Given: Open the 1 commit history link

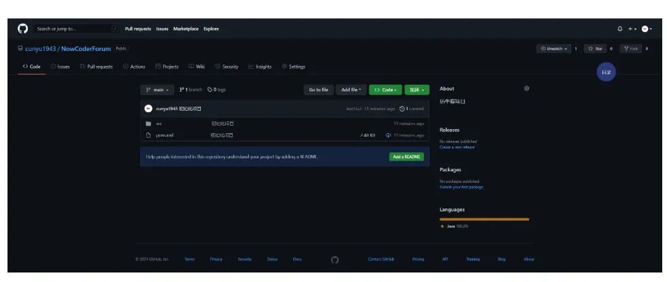Looking at the screenshot, I should coord(411,109).
